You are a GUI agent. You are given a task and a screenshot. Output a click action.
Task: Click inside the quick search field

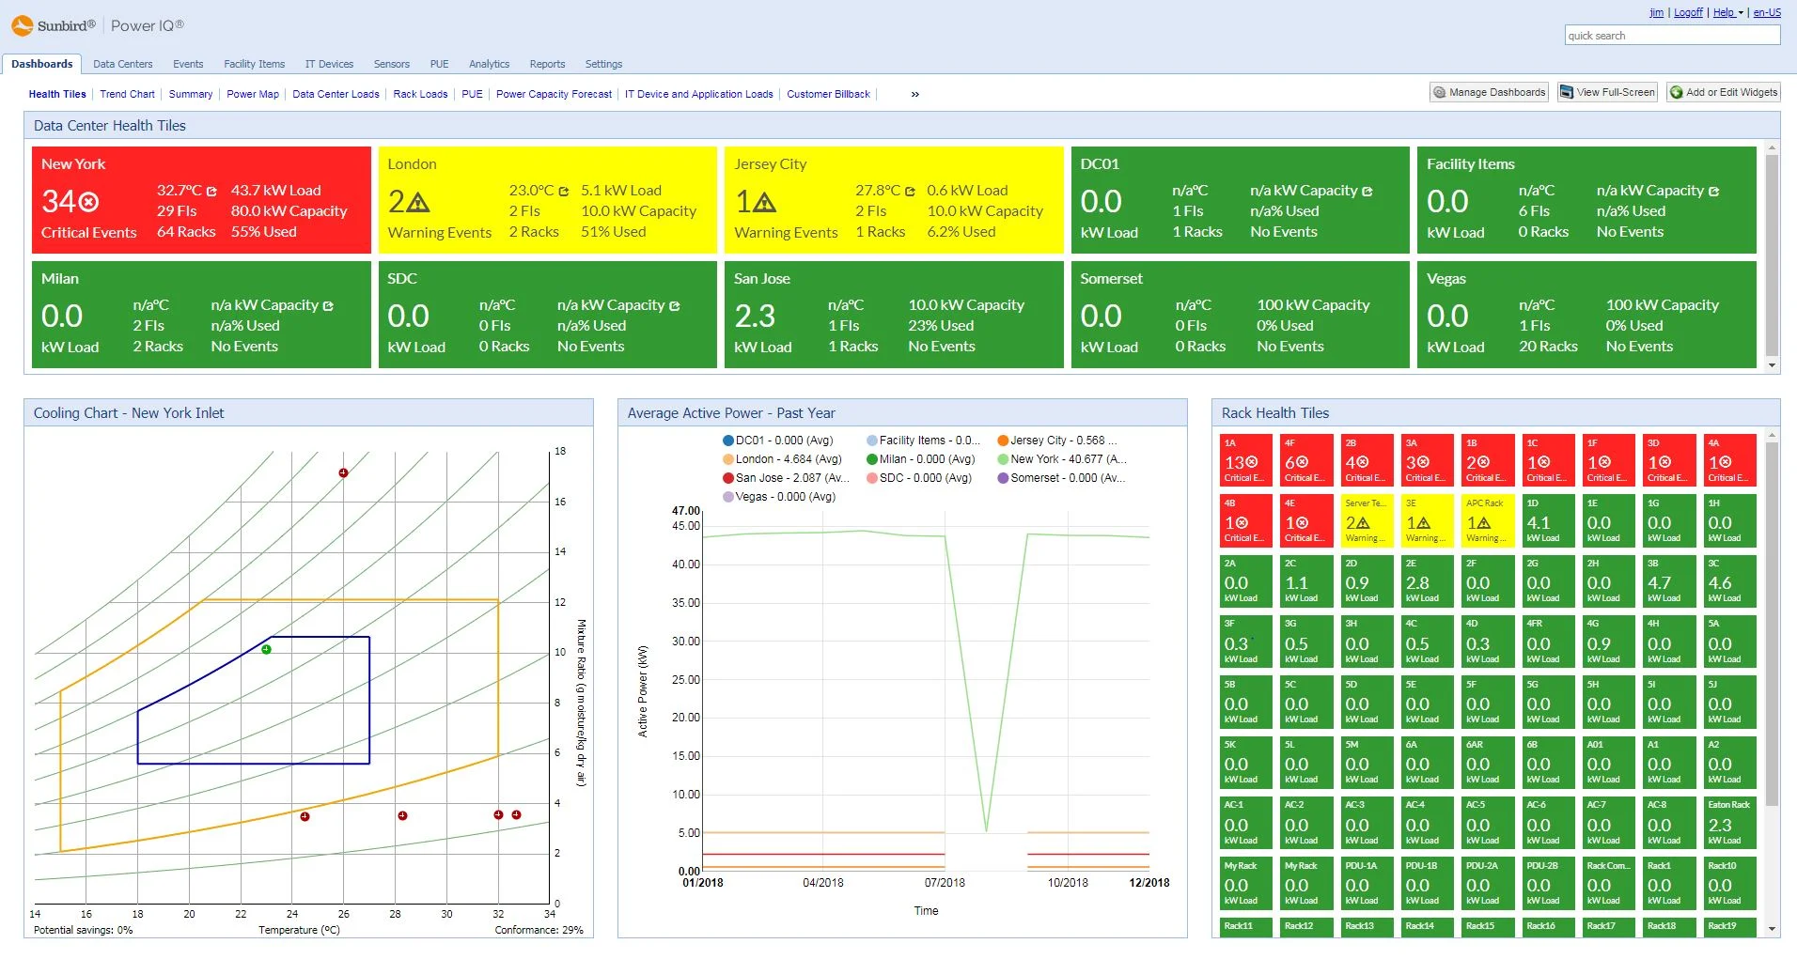click(1673, 35)
